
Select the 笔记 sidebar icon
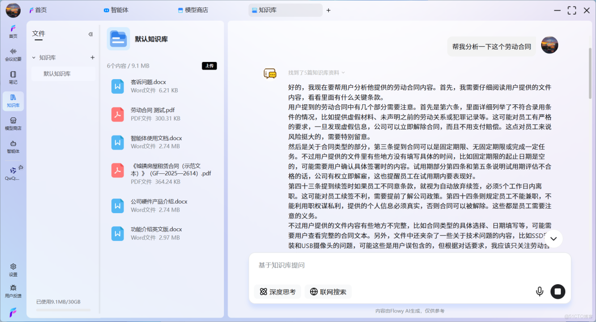[13, 77]
